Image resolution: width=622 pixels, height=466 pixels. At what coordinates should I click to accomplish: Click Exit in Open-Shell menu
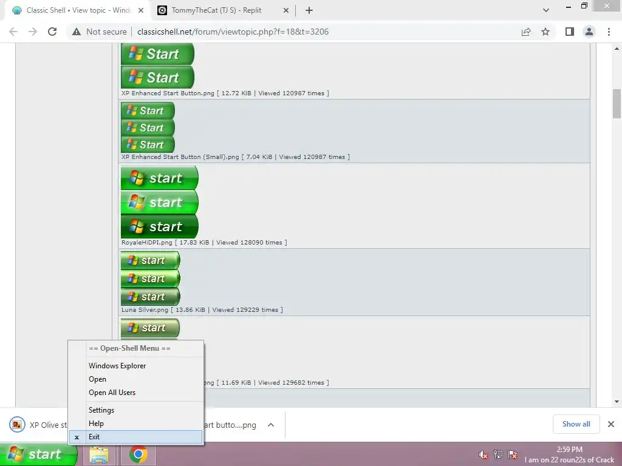tap(135, 437)
